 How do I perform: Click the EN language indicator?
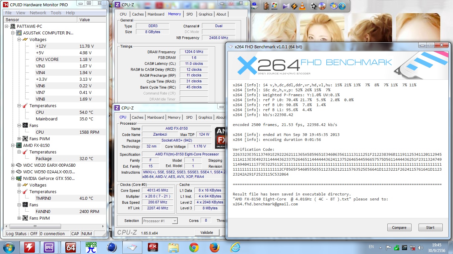point(371,247)
